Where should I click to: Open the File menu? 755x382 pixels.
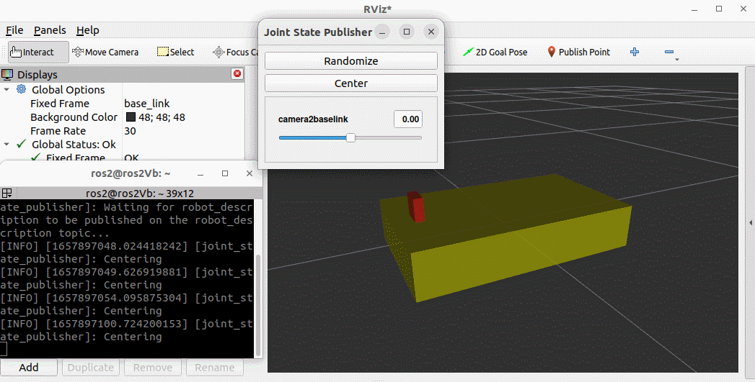[14, 30]
